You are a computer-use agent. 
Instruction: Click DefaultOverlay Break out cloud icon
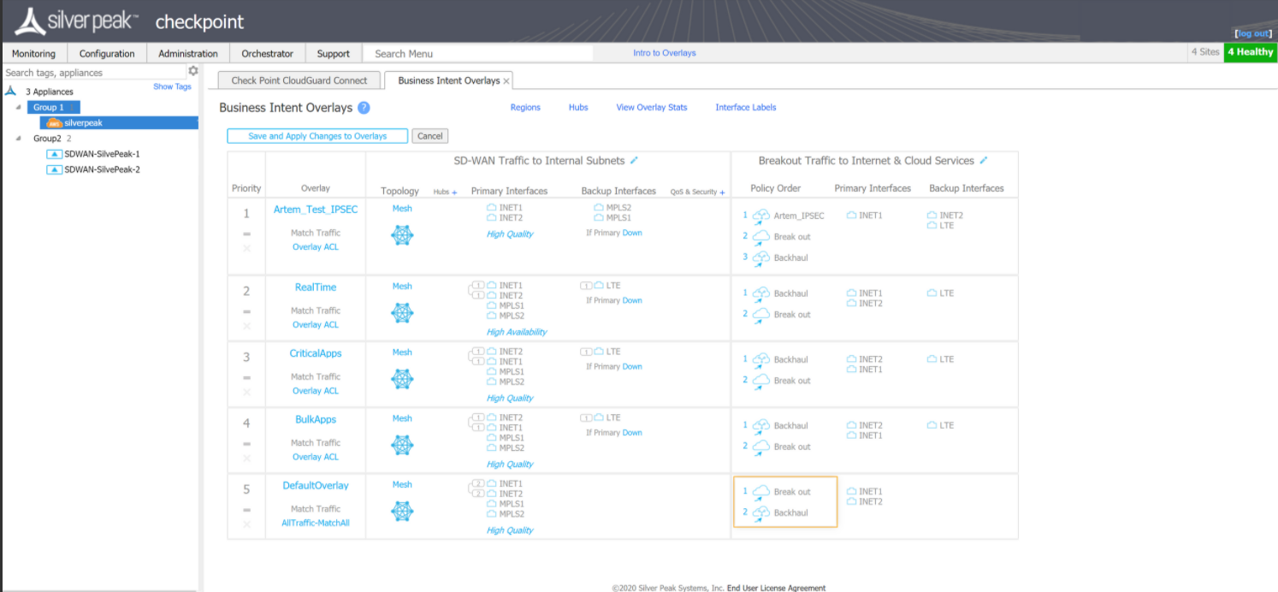[x=760, y=493]
